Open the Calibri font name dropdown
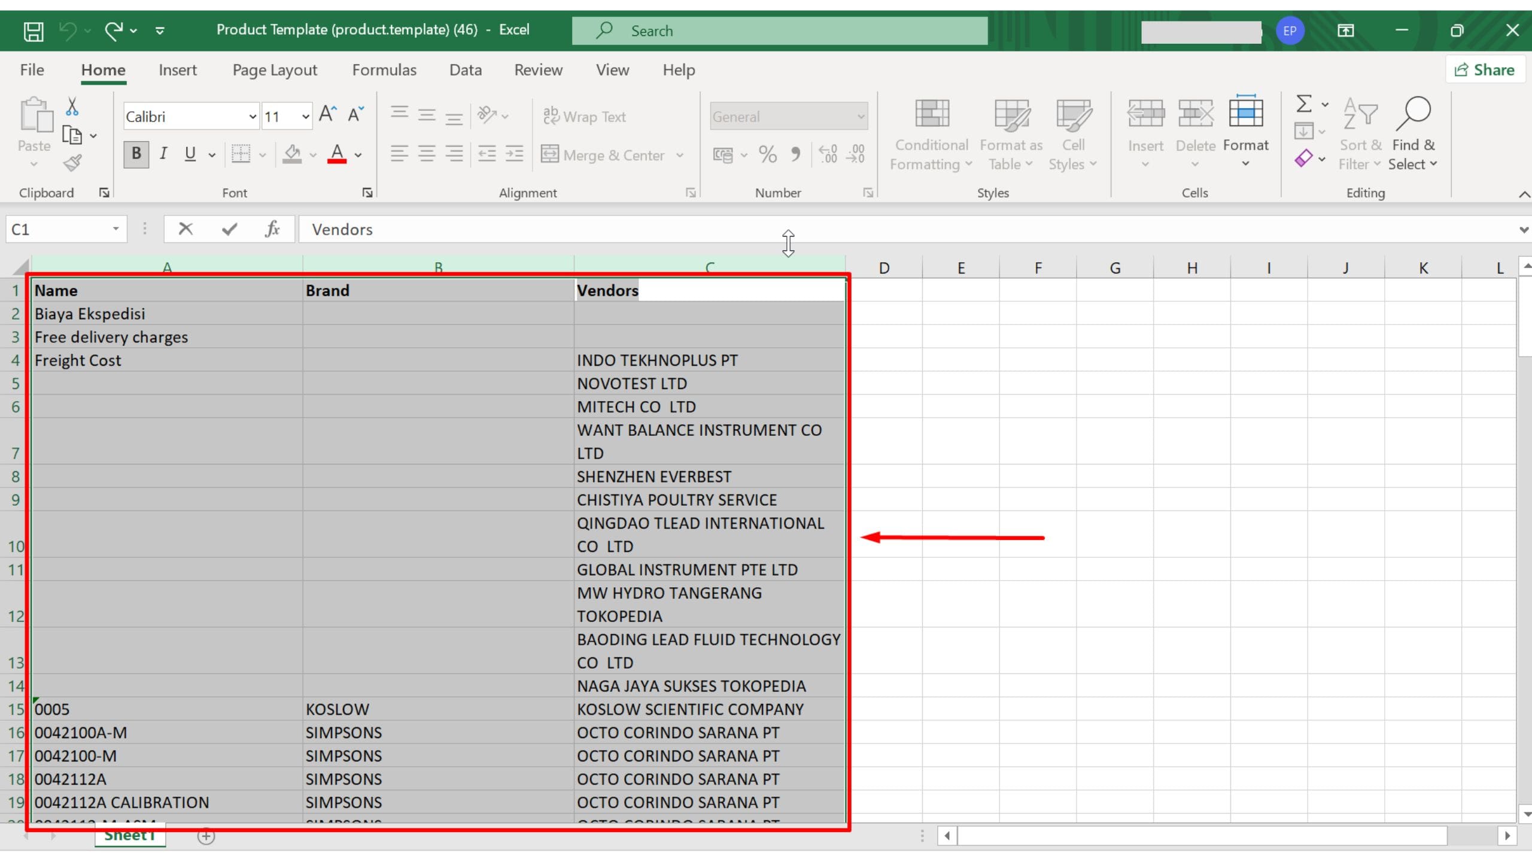 coord(253,117)
